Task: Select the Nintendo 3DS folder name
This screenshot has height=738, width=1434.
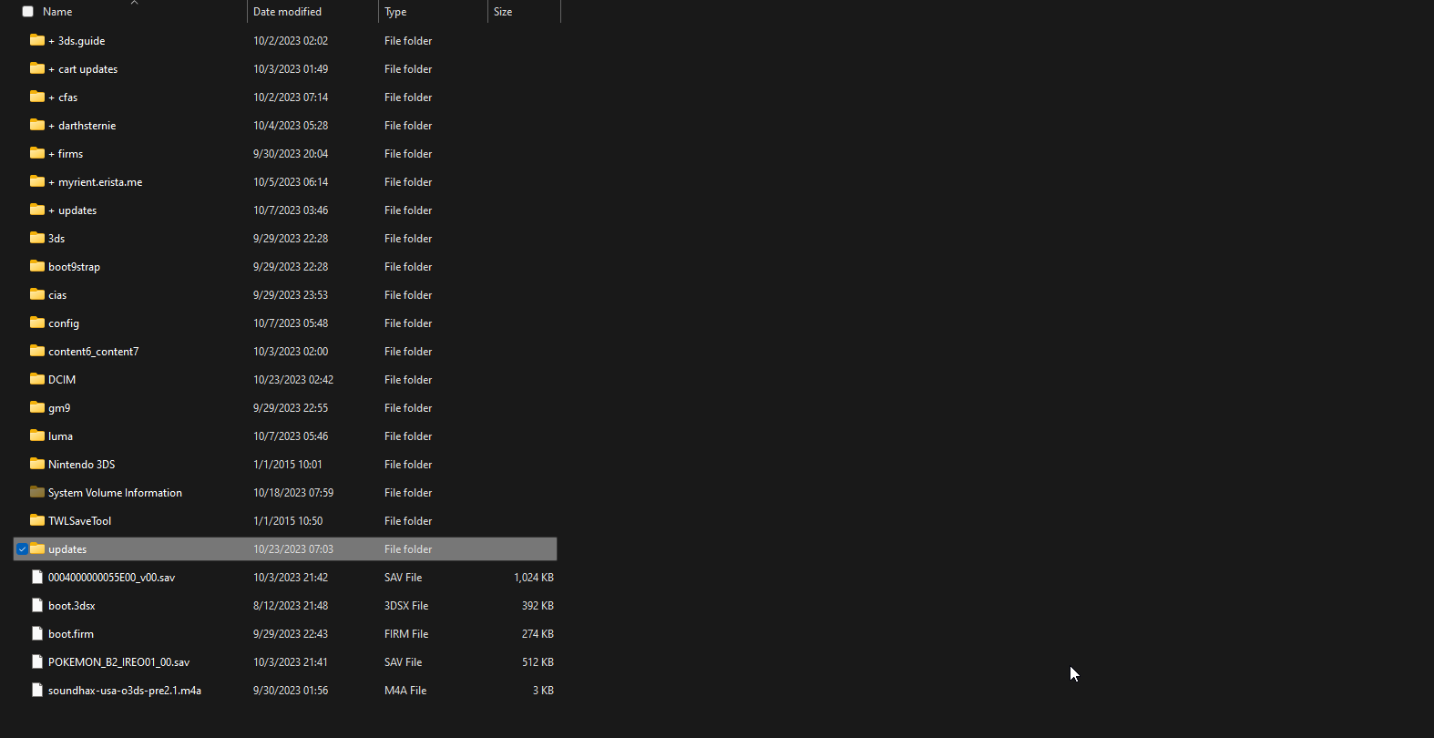Action: [x=82, y=465]
